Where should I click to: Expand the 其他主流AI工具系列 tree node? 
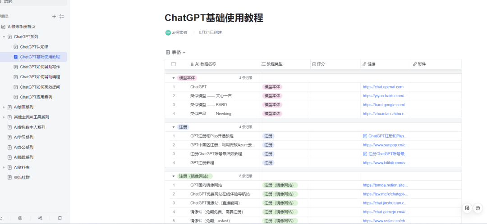coord(4,117)
